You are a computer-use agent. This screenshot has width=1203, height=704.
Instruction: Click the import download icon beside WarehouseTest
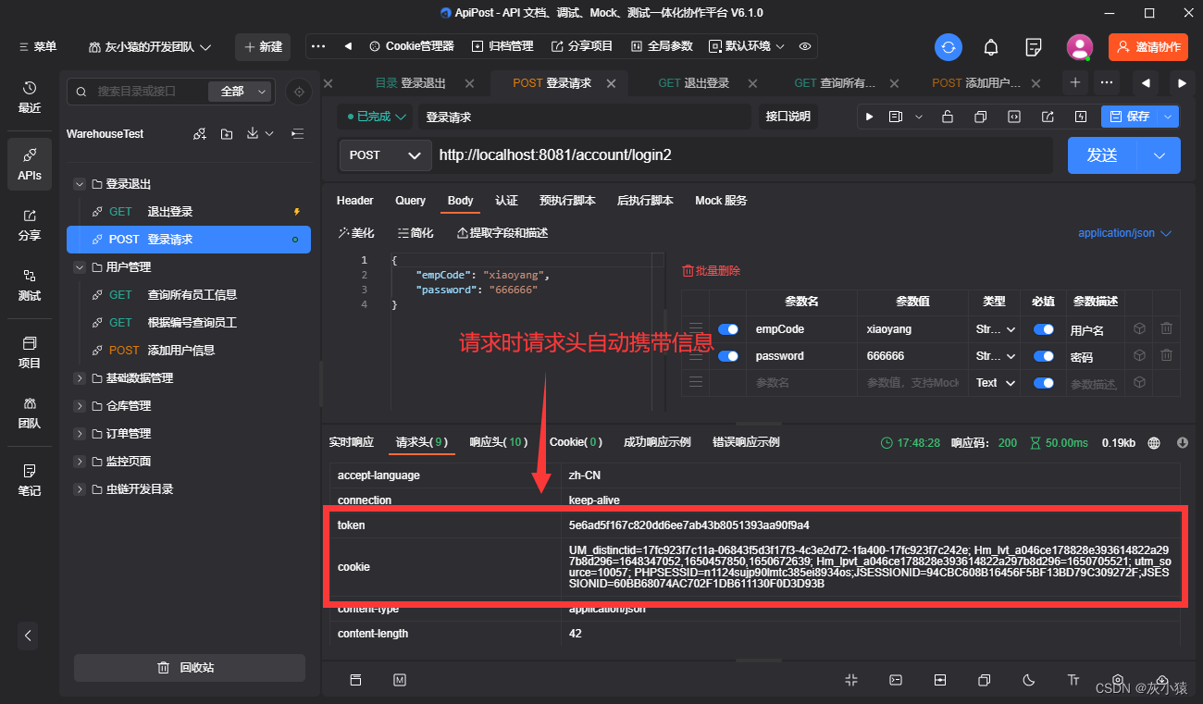(x=253, y=134)
